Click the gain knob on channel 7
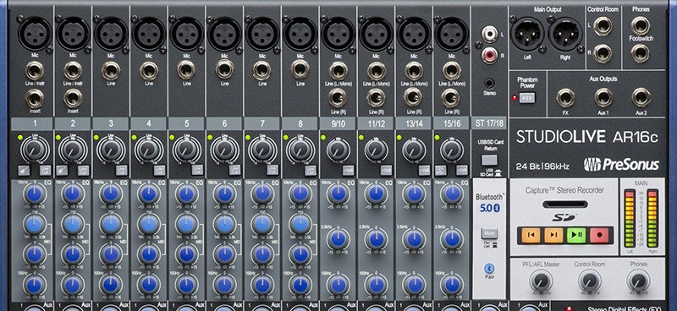The image size is (677, 311). pos(262,150)
